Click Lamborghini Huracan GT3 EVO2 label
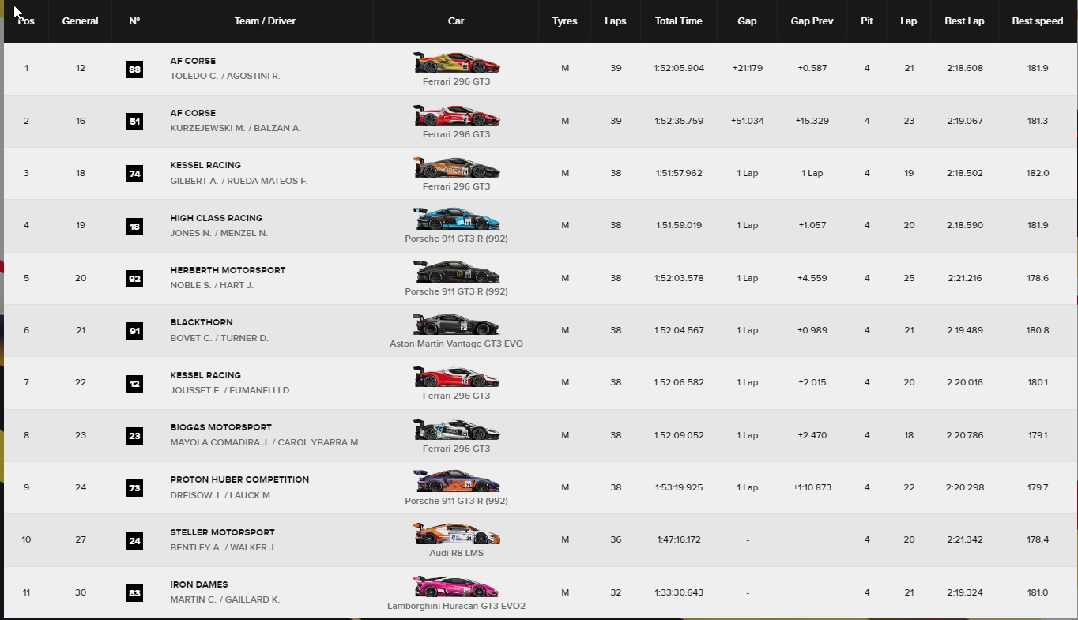This screenshot has height=620, width=1078. (456, 606)
